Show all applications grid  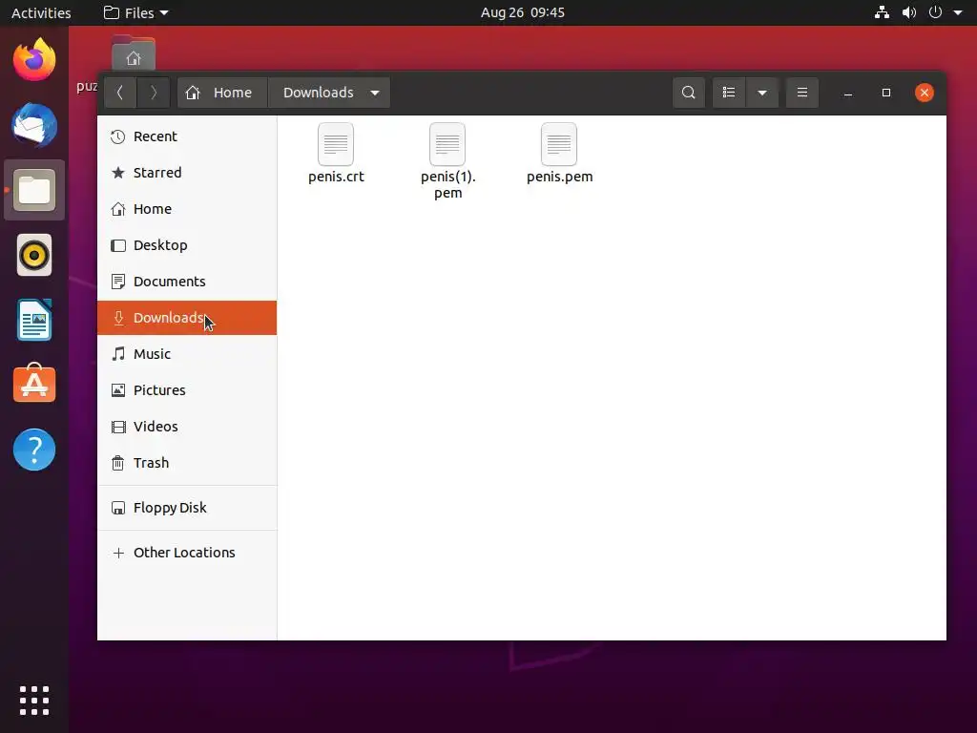(34, 701)
